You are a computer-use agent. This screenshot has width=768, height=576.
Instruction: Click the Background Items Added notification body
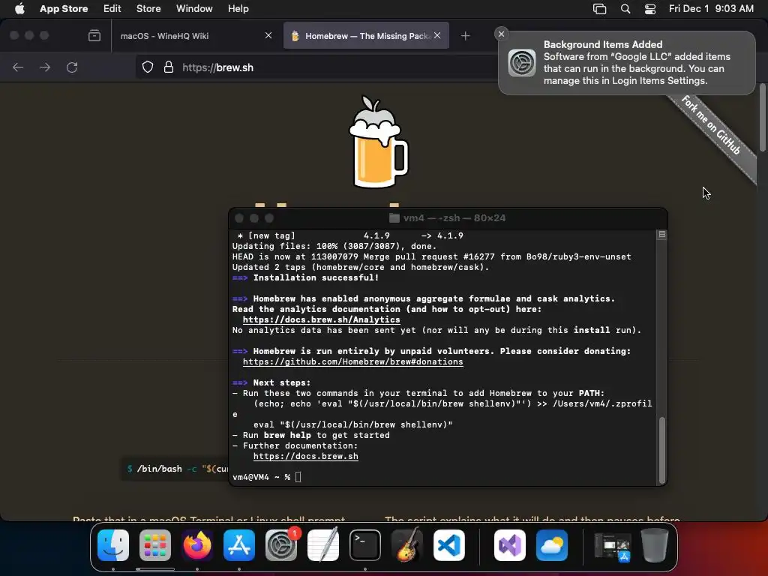[x=627, y=63]
